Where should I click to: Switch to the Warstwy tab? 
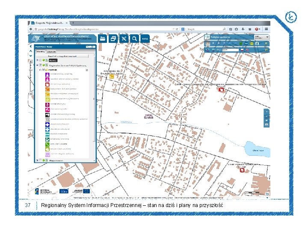pyautogui.click(x=41, y=51)
